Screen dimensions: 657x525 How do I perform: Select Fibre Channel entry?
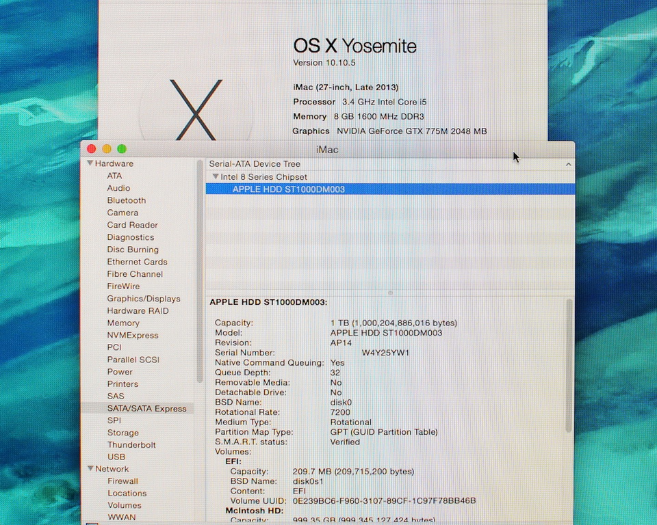click(135, 274)
